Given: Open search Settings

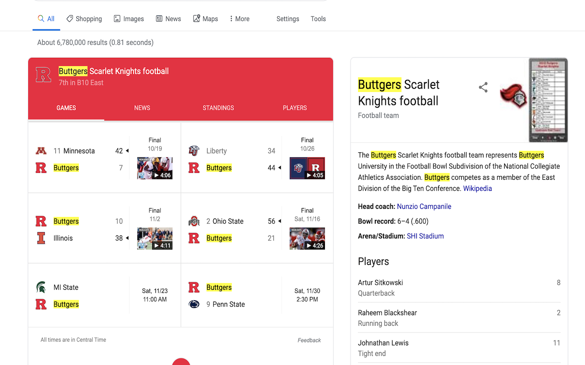Looking at the screenshot, I should 288,19.
